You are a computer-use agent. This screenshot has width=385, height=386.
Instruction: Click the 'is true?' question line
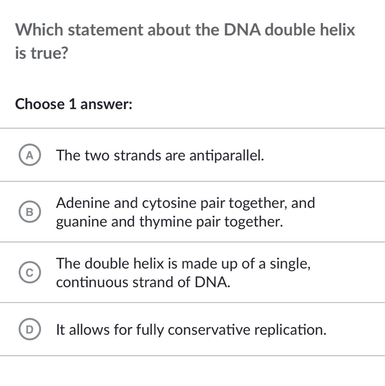click(41, 53)
